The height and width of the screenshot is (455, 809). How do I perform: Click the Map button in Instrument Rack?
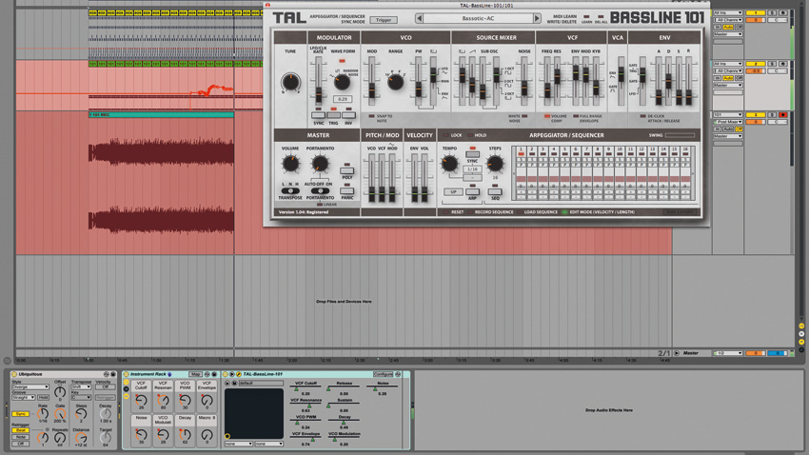coord(195,374)
